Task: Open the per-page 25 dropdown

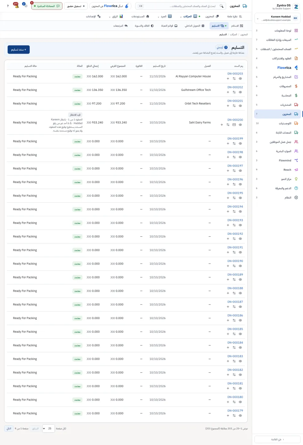Action: click(x=48, y=429)
